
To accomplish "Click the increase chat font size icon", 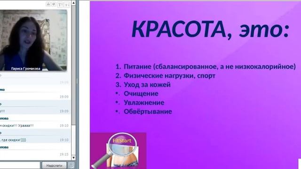I will (x=60, y=5).
